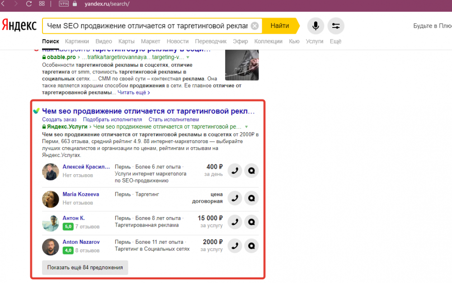Open the browser speed dial grid icon
The width and height of the screenshot is (452, 283).
click(x=42, y=4)
